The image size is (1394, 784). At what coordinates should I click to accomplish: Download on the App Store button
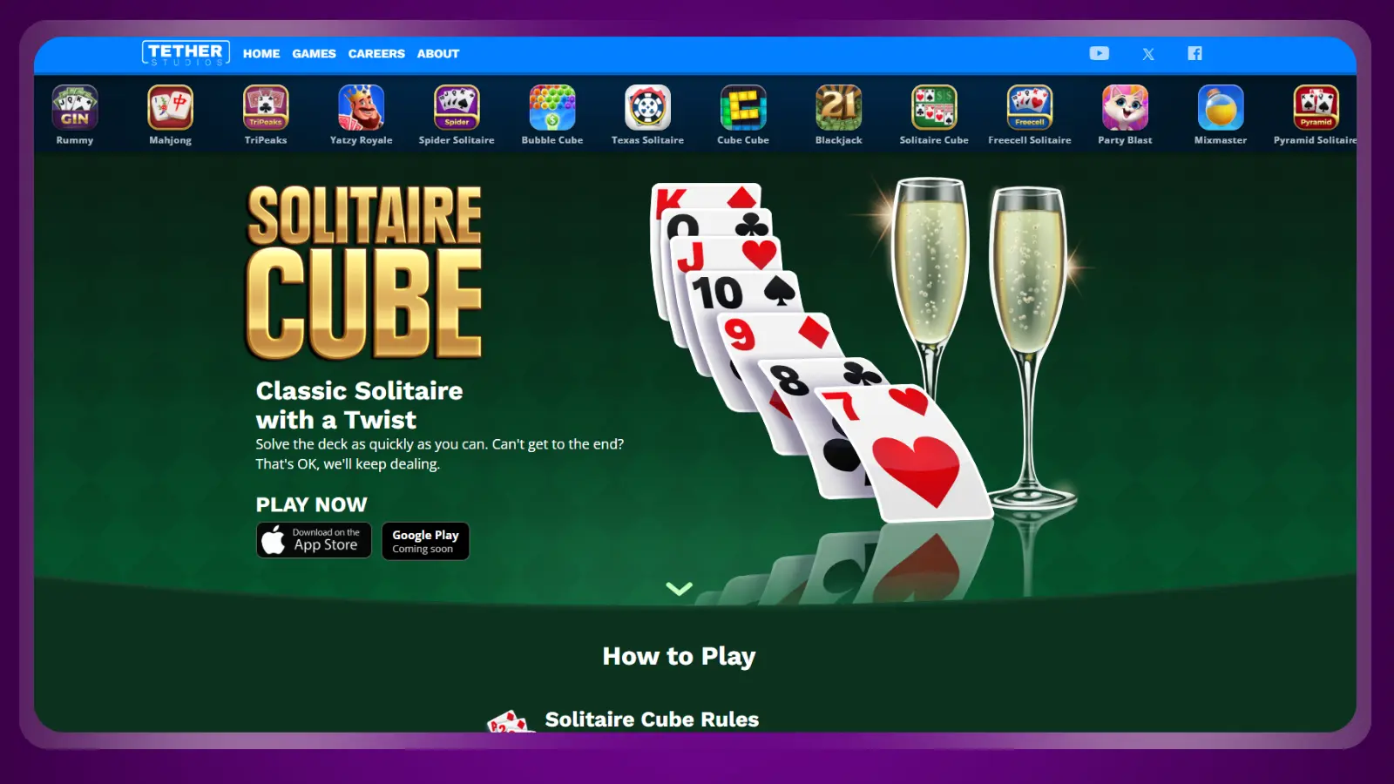click(314, 540)
